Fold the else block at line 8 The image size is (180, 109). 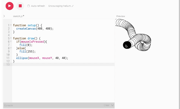[x=11, y=48]
